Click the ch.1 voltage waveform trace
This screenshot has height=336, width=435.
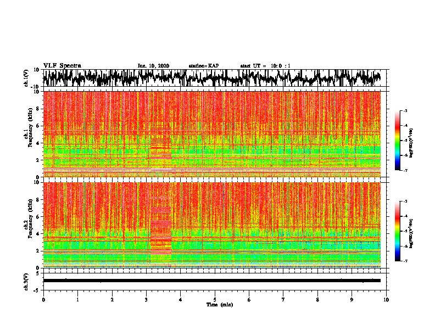[211, 78]
